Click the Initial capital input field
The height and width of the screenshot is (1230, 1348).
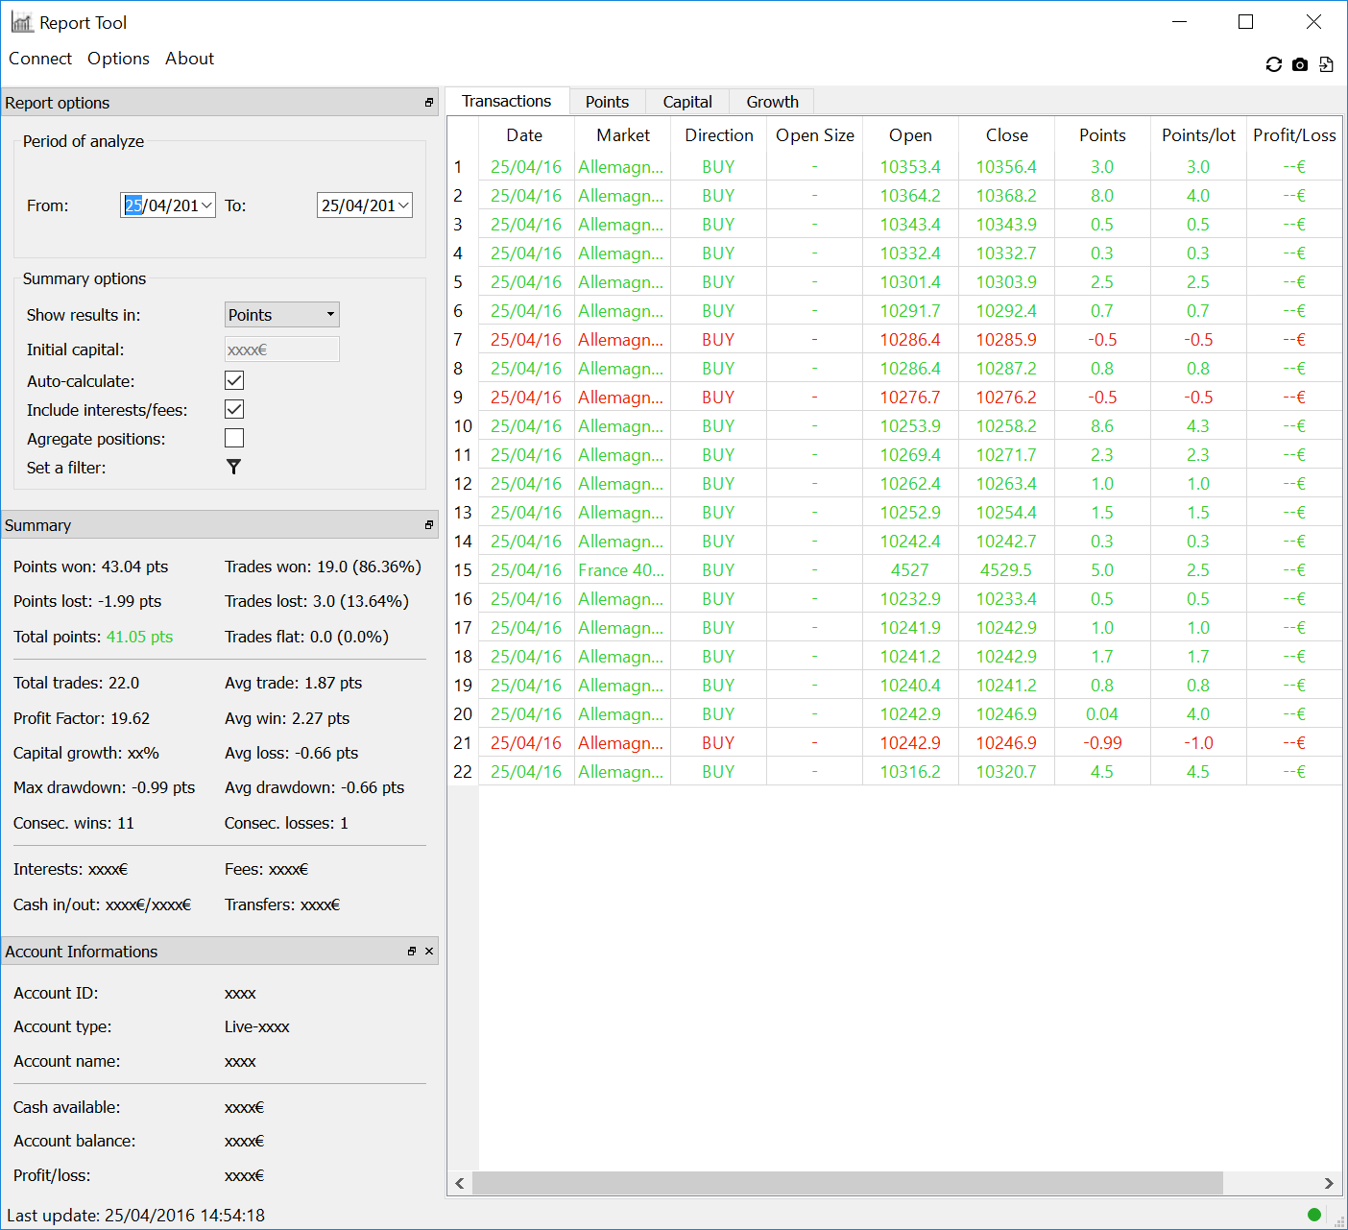(x=281, y=350)
